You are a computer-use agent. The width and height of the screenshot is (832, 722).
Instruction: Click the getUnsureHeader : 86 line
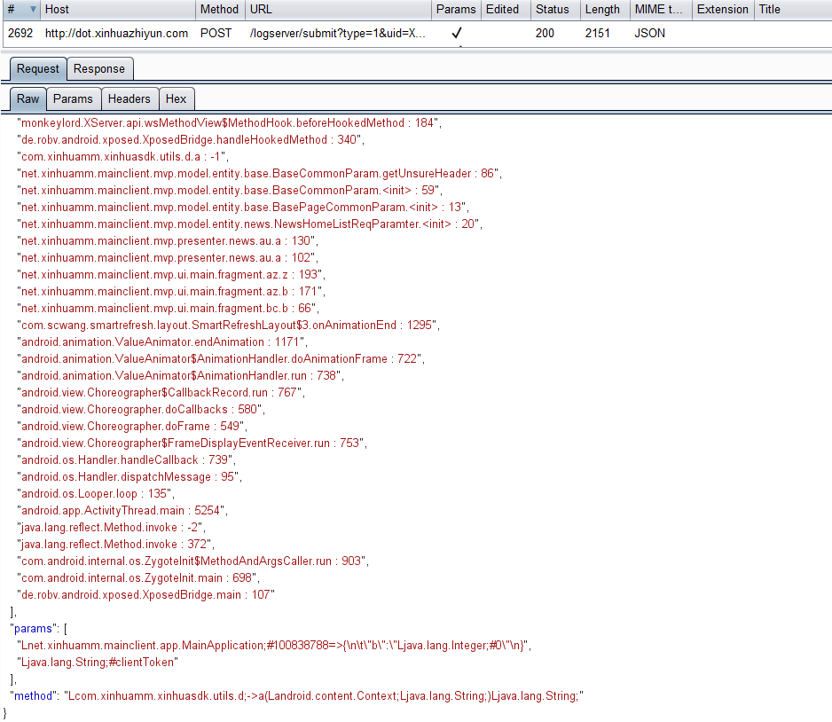(x=260, y=174)
